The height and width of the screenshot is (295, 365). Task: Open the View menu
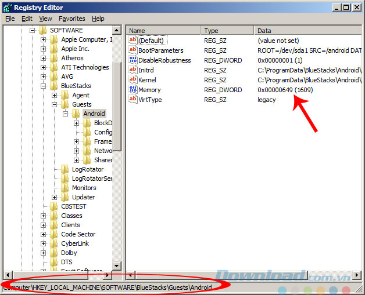pos(45,19)
